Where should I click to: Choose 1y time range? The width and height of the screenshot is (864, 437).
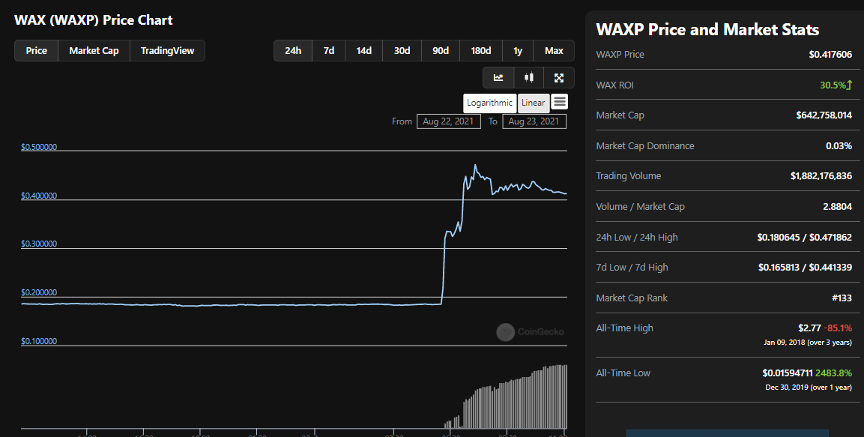(518, 51)
